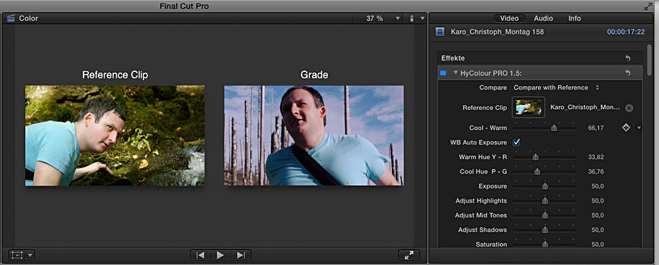Click the viewer display options switch icon
659x265 pixels.
click(x=412, y=18)
